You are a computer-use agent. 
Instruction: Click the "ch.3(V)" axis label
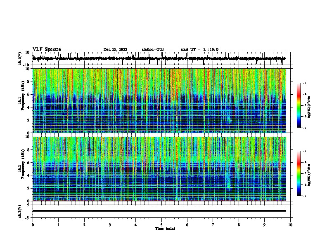tap(20, 211)
